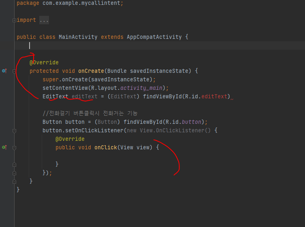Click "View view" parameter of onClick
The height and width of the screenshot is (227, 305).
(x=135, y=148)
